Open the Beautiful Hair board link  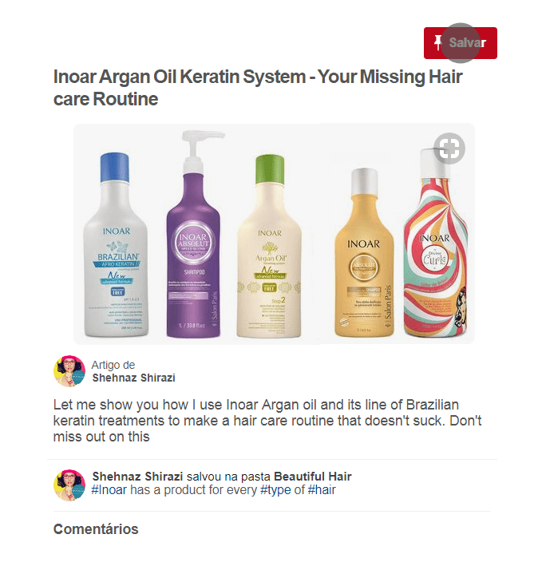pyautogui.click(x=313, y=477)
